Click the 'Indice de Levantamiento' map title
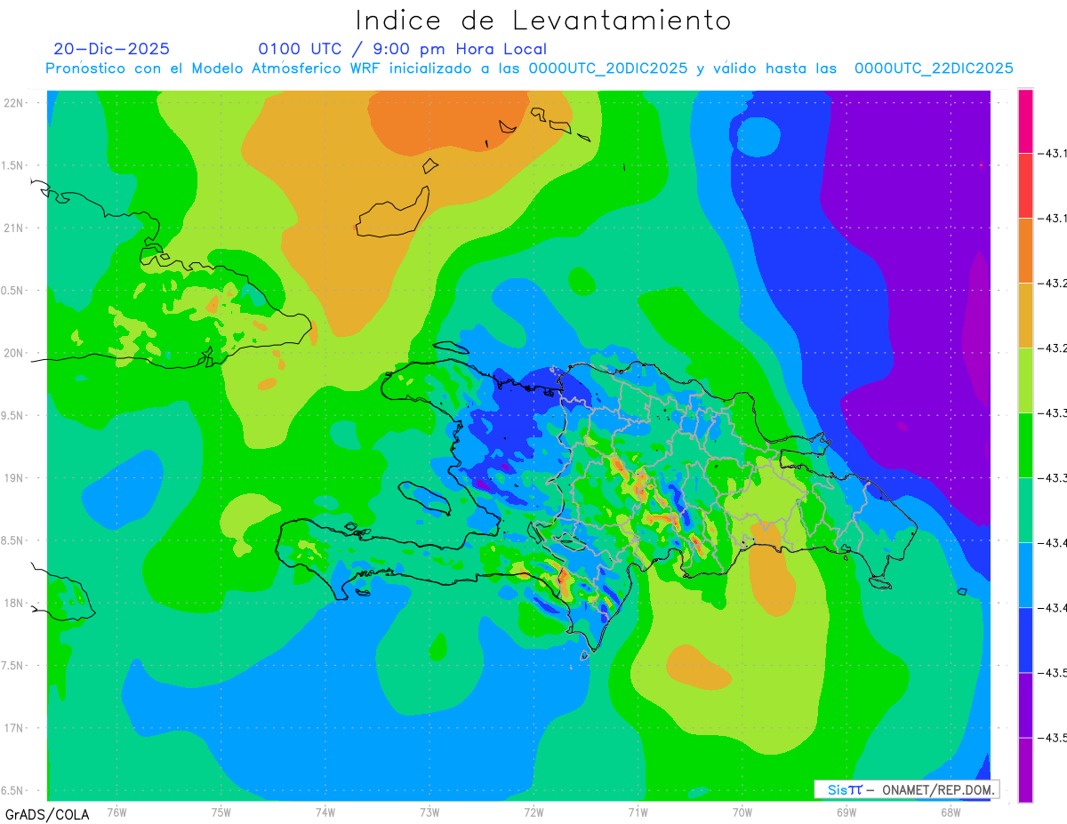The width and height of the screenshot is (1067, 824). (543, 20)
